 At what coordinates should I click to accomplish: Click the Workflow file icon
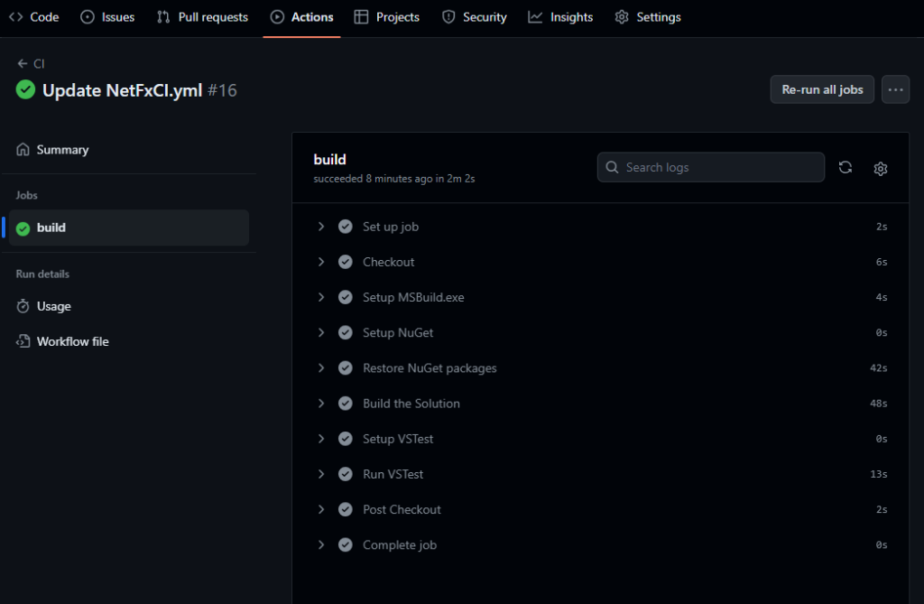[23, 342]
